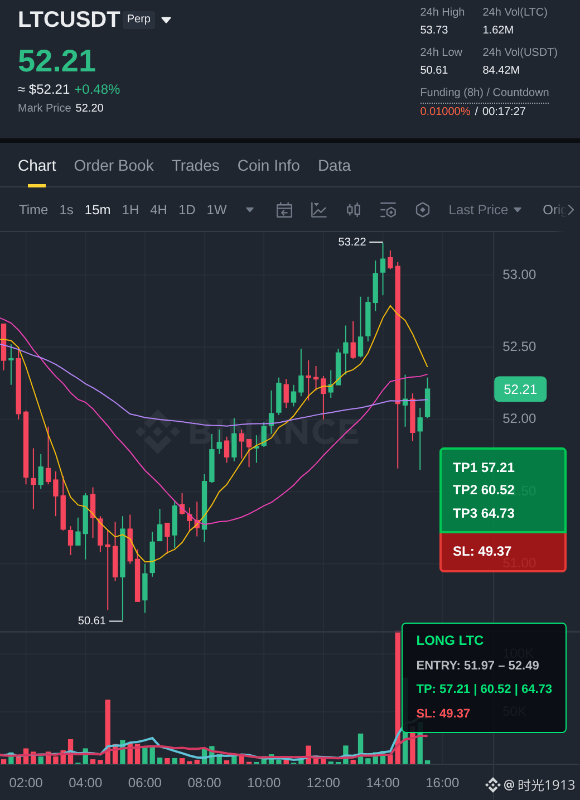The width and height of the screenshot is (580, 800).
Task: Tap the TP1 57.21 target line
Action: point(484,468)
